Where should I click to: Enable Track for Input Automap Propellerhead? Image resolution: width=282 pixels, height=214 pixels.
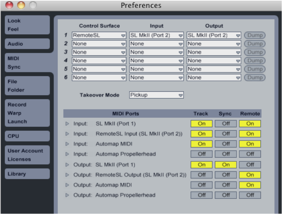coord(201,154)
